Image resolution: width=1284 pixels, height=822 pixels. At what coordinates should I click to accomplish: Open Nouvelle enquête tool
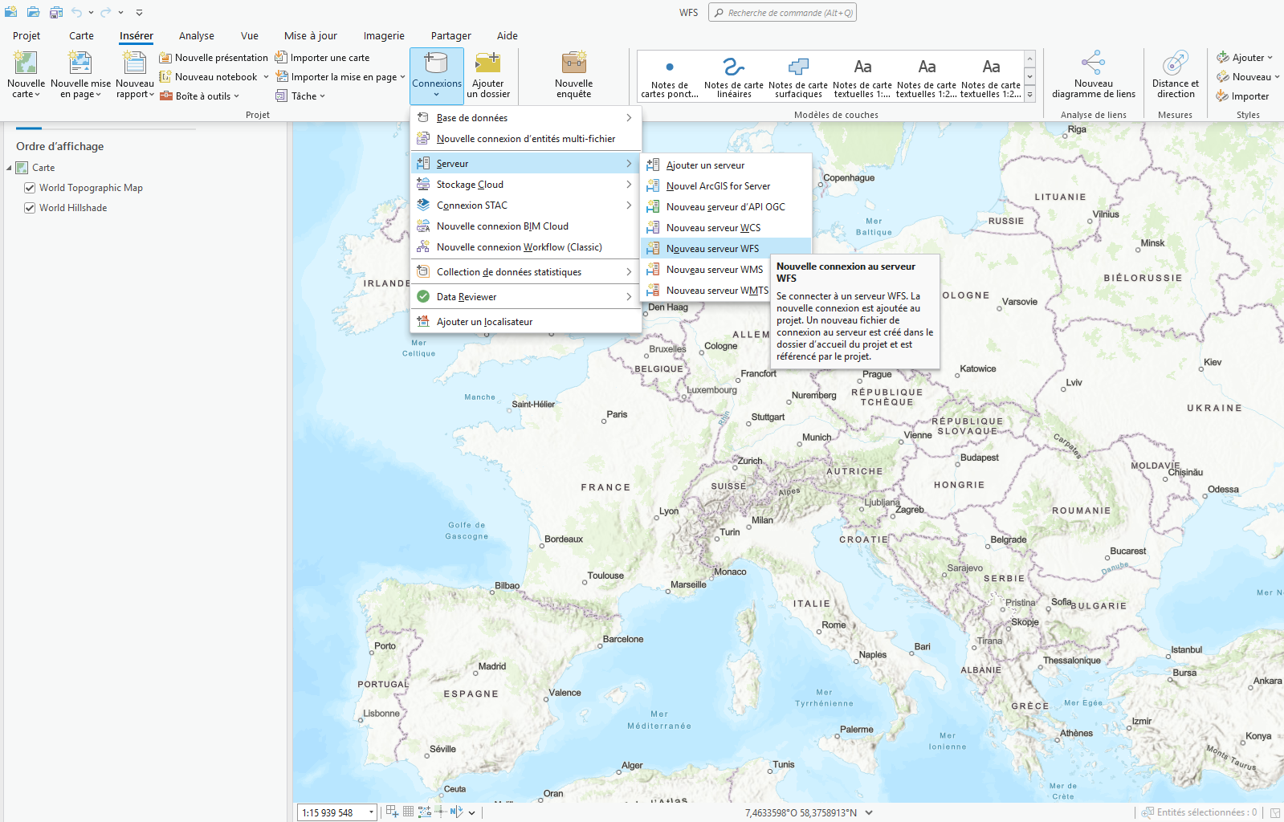click(x=573, y=64)
